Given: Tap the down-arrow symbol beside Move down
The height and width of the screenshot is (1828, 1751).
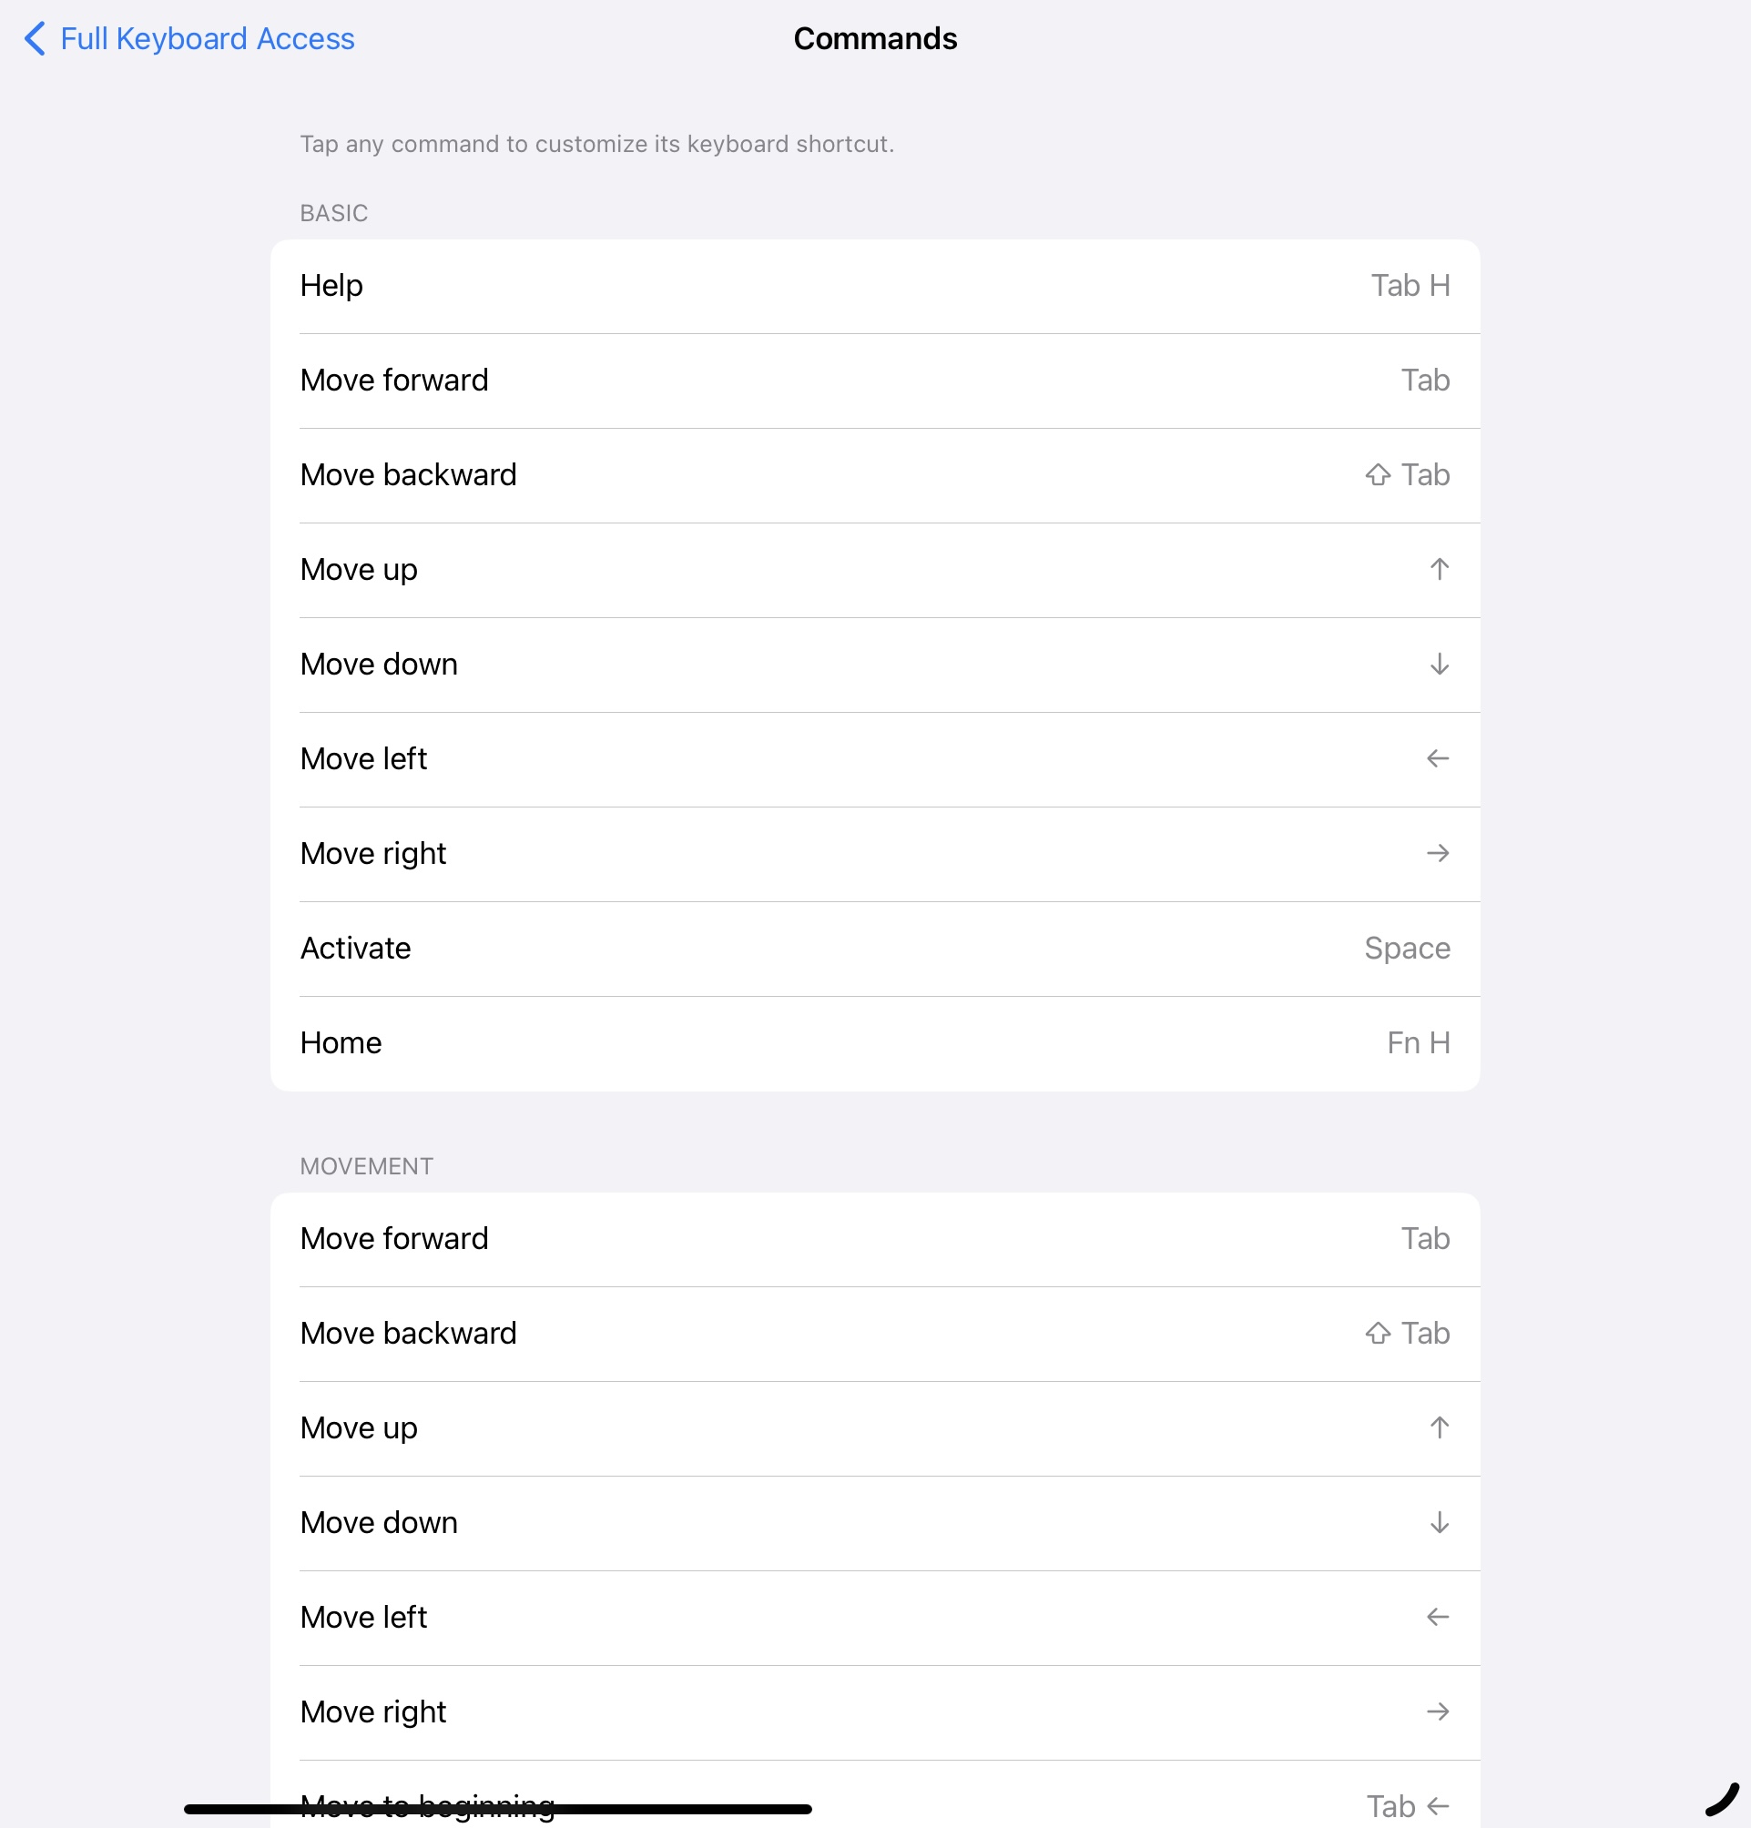Looking at the screenshot, I should (1439, 665).
